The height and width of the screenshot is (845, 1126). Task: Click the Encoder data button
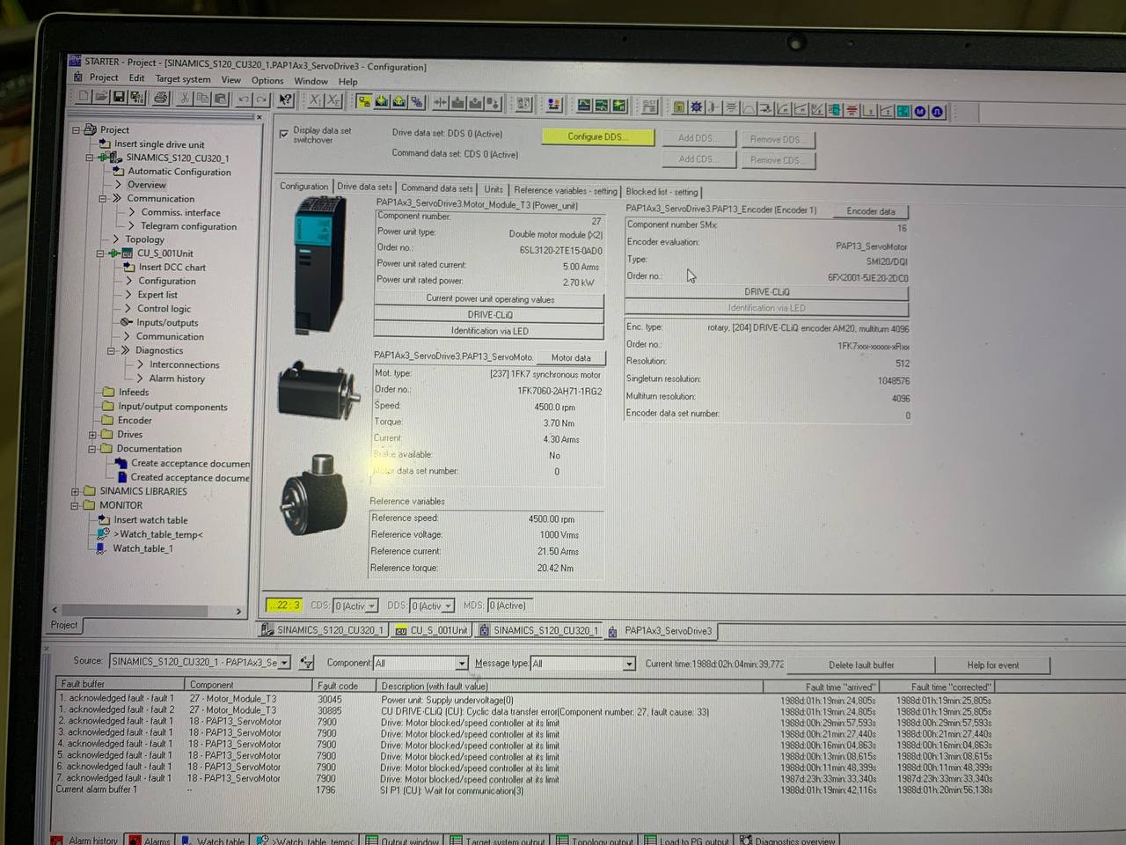pos(870,211)
